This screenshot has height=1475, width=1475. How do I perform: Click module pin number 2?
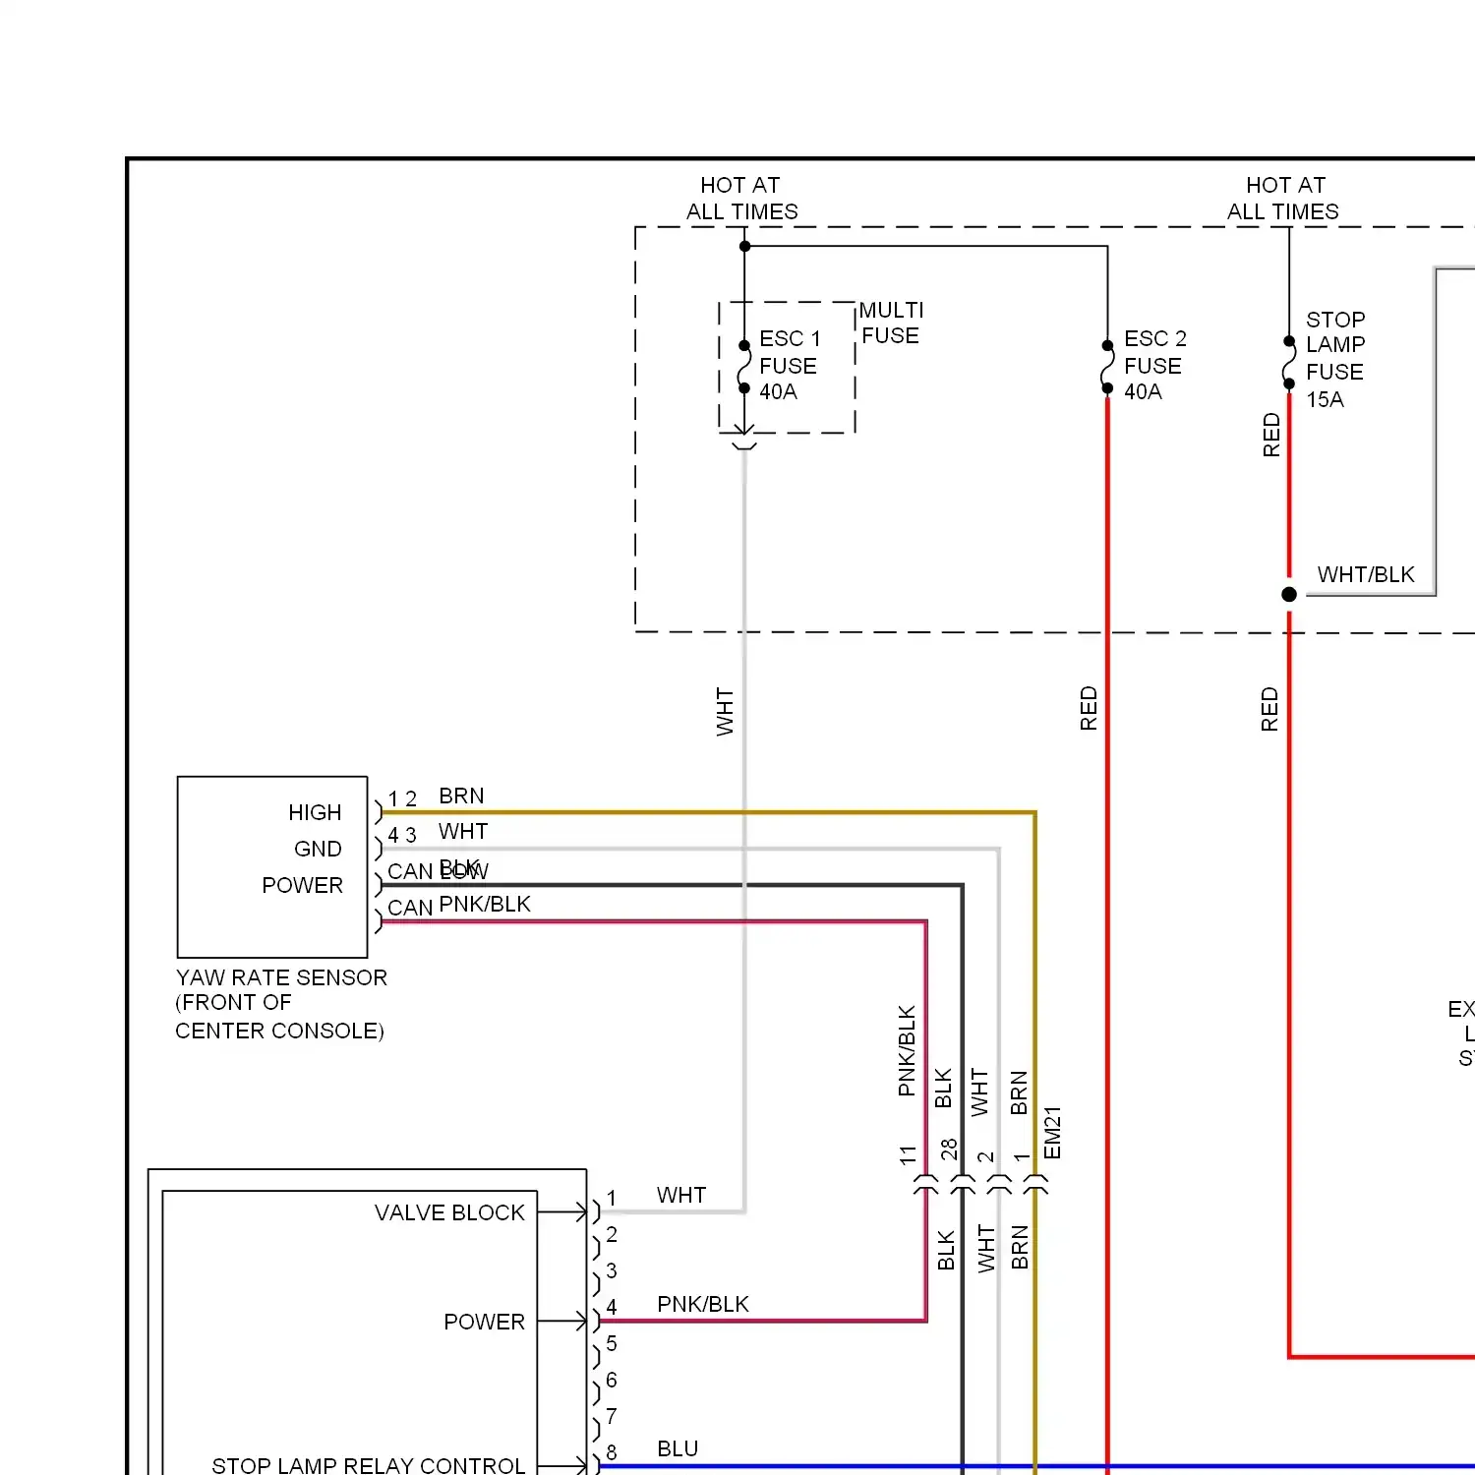click(x=612, y=1234)
